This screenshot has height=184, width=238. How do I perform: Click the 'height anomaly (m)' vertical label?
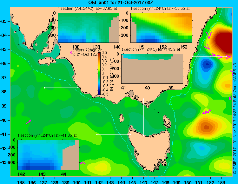[x=111, y=74]
